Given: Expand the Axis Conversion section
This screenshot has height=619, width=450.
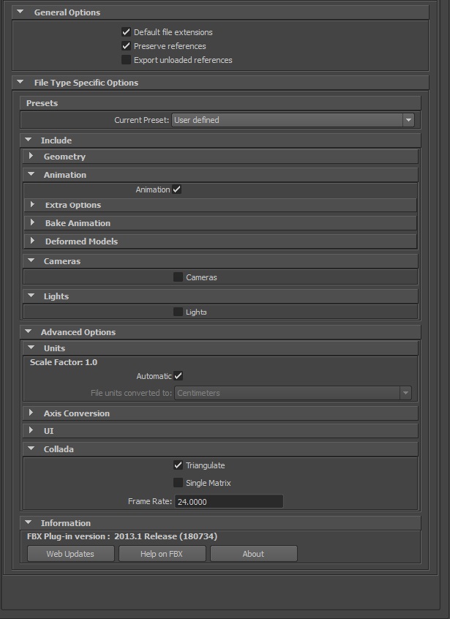Looking at the screenshot, I should [31, 413].
